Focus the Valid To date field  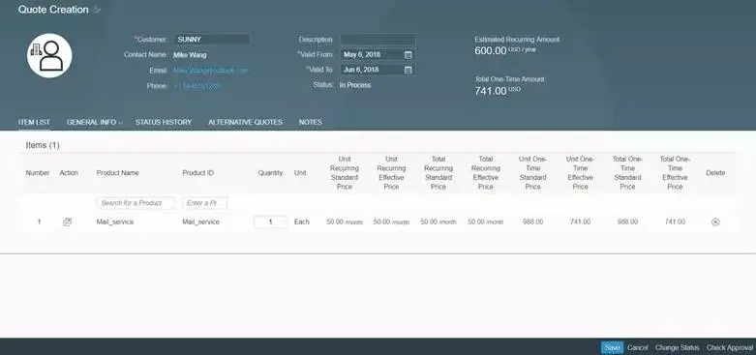378,70
